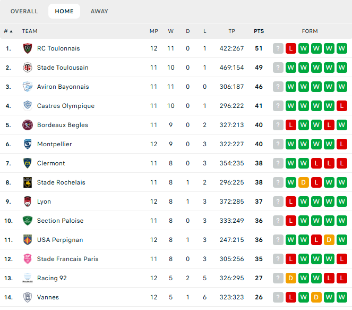Switch to the AWAY tab
Image resolution: width=352 pixels, height=310 pixels.
[x=99, y=11]
